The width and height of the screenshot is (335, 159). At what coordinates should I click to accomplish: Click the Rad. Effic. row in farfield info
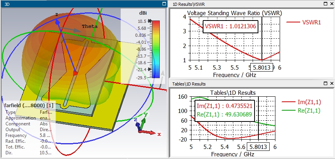(28, 141)
